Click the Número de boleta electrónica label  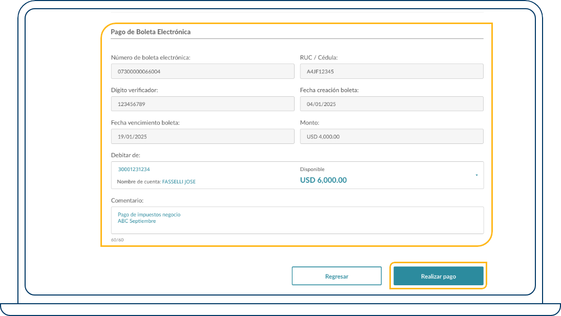pyautogui.click(x=151, y=57)
